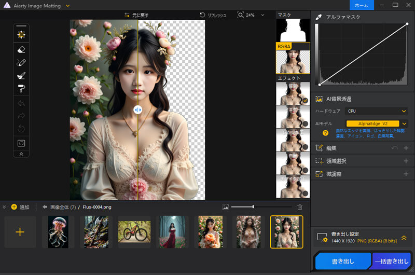Click the Aiarty app logo icon

click(7, 5)
